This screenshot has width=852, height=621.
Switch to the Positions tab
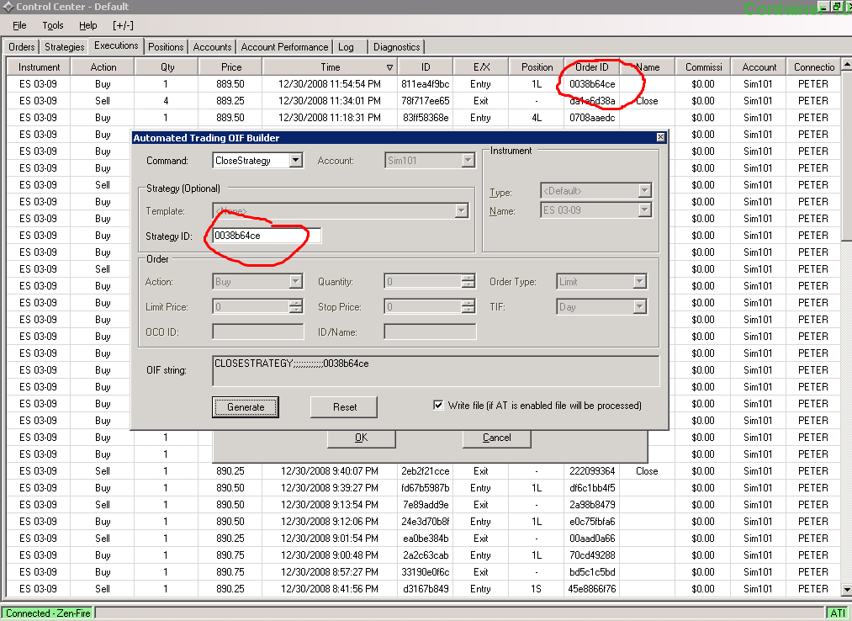[166, 47]
